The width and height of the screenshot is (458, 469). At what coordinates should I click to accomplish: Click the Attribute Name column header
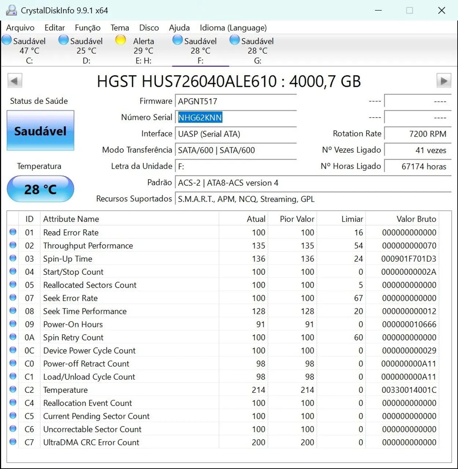point(129,219)
